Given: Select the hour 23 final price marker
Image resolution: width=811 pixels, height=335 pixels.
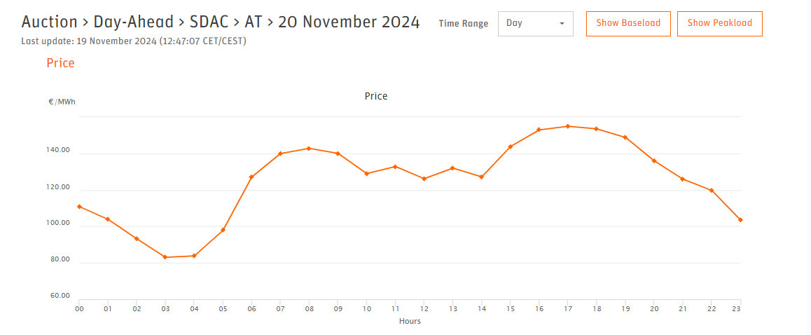Looking at the screenshot, I should pyautogui.click(x=741, y=220).
